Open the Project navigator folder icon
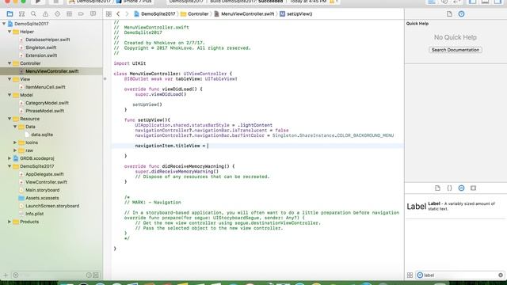Viewport: 507px width, 285px height. click(10, 14)
